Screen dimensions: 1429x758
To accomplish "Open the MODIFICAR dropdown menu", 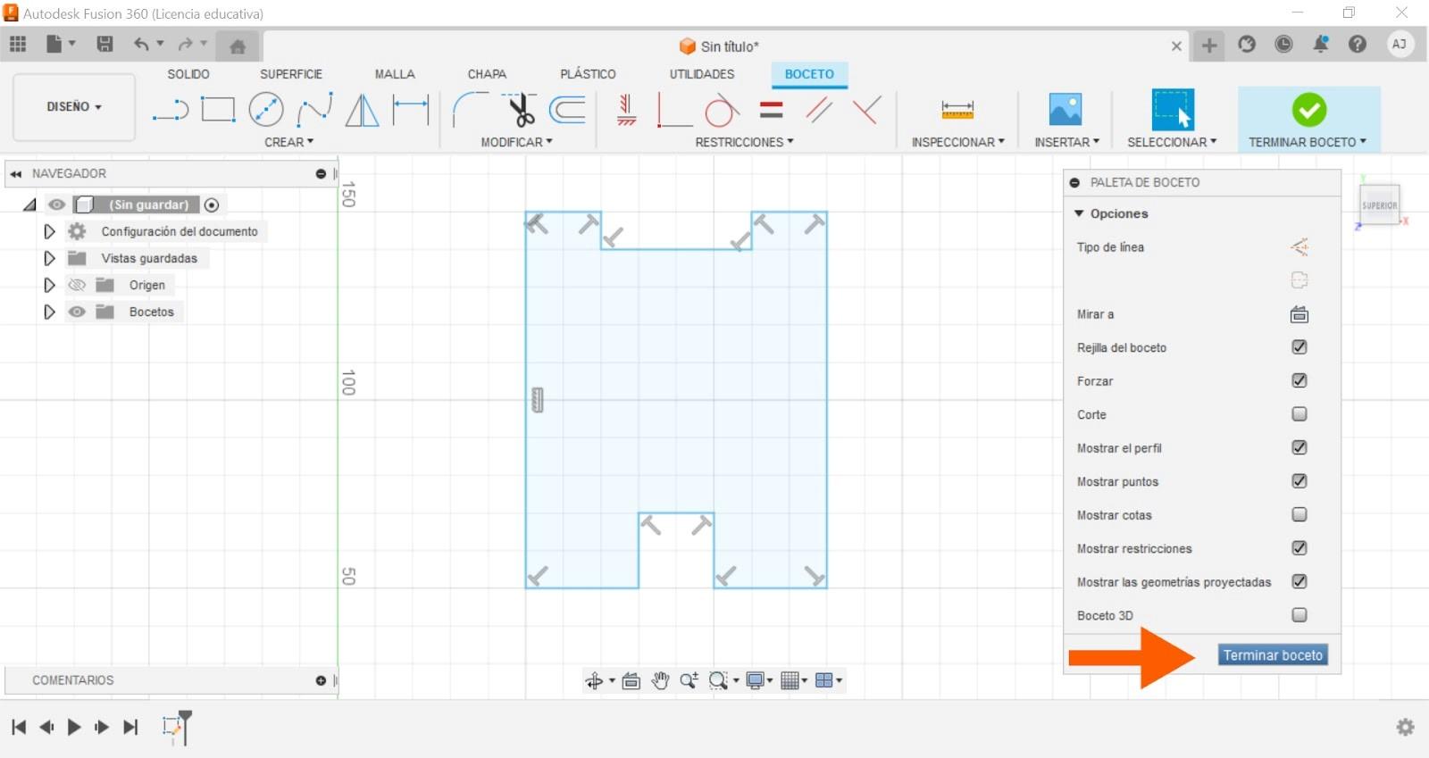I will (x=516, y=142).
